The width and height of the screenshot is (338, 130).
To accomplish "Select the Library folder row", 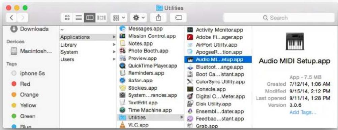I will tap(88, 45).
